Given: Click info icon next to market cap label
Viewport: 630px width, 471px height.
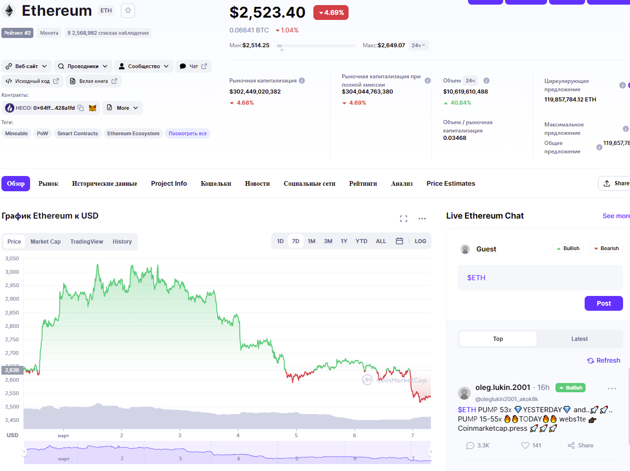Looking at the screenshot, I should click(302, 81).
